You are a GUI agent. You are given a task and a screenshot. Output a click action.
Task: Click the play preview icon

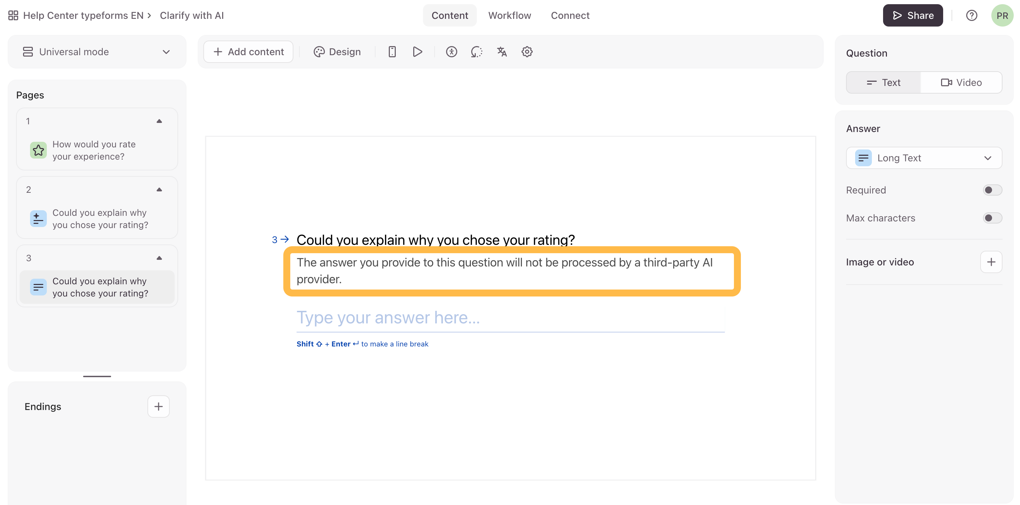pos(417,52)
